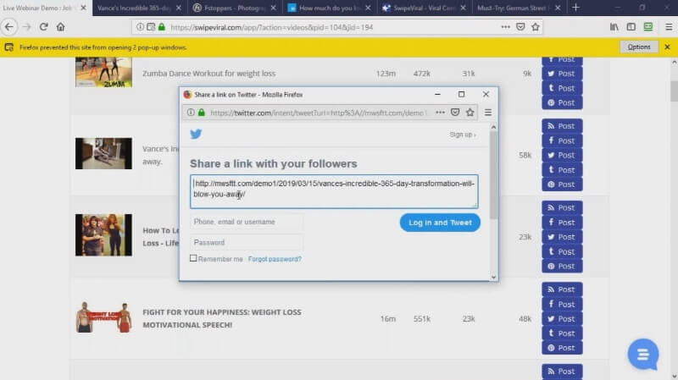Focus the Phone, email or username field

click(247, 222)
